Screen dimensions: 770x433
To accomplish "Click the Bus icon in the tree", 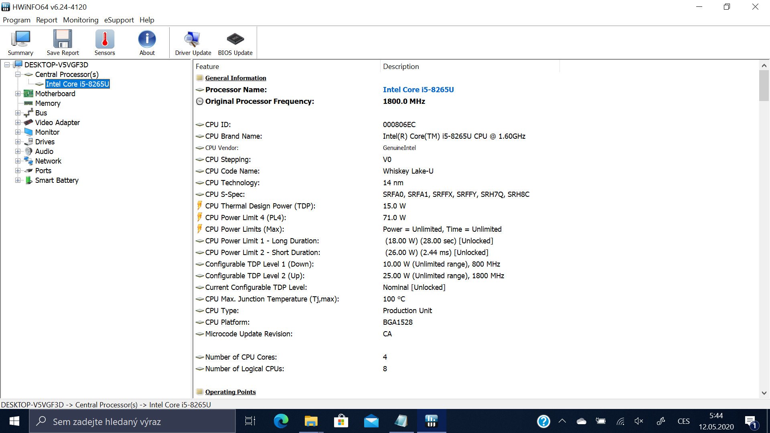I will coord(28,113).
